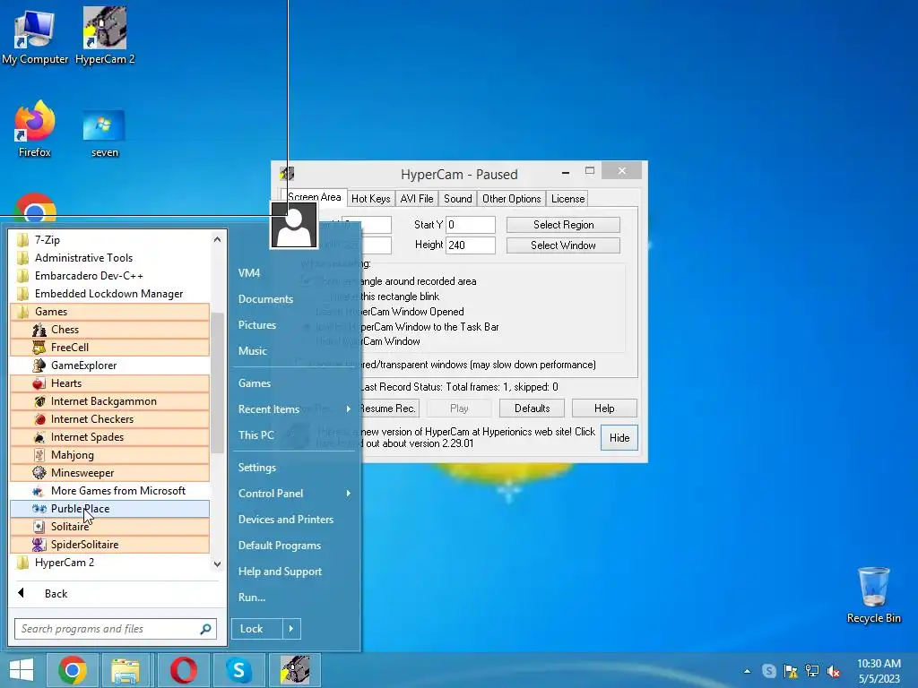Image resolution: width=918 pixels, height=688 pixels.
Task: Launch SpiderSolitaire
Action: (x=109, y=545)
